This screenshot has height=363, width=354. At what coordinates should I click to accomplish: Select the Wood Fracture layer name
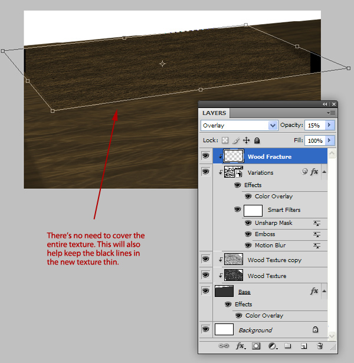point(270,157)
